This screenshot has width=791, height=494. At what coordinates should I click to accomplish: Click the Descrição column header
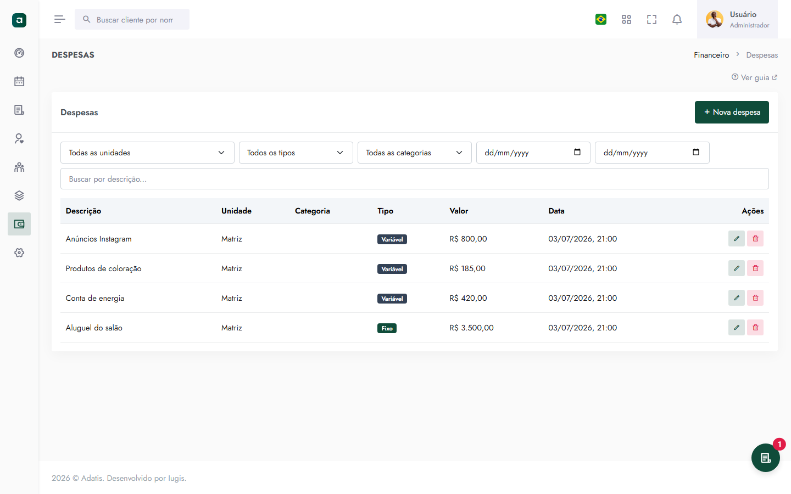[x=83, y=211]
